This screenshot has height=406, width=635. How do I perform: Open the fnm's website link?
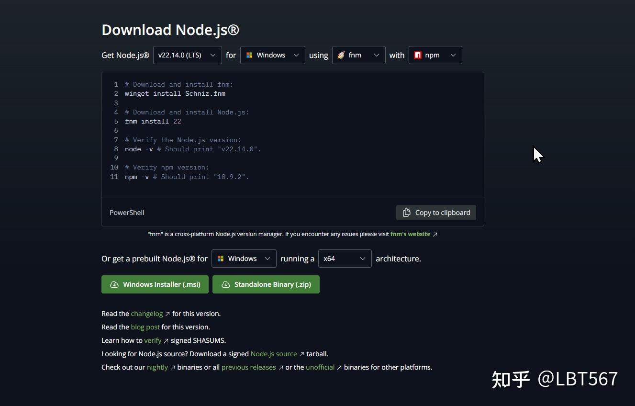pyautogui.click(x=410, y=234)
